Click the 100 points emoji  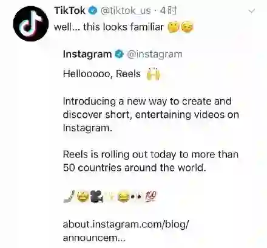(x=150, y=196)
